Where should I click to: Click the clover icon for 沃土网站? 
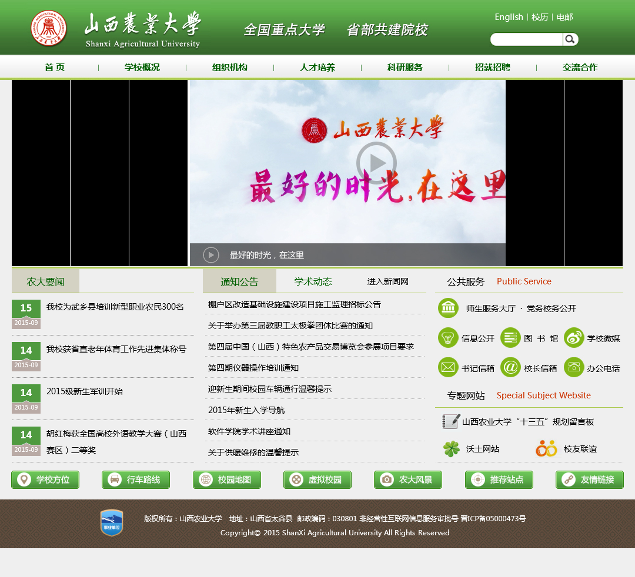click(452, 449)
